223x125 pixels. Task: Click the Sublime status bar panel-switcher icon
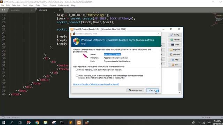(3, 117)
